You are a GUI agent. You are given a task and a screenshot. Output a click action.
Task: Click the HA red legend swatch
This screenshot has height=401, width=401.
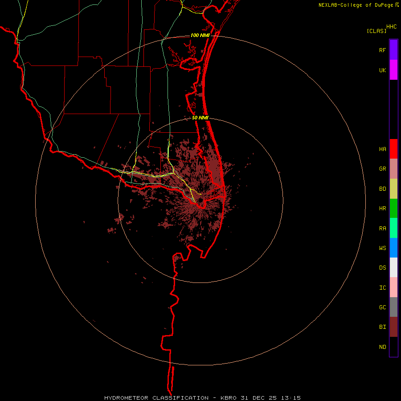coord(393,149)
